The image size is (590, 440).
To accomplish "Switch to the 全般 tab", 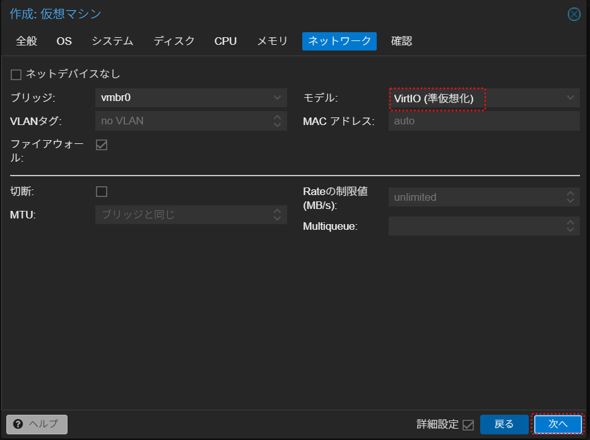I will pyautogui.click(x=27, y=41).
